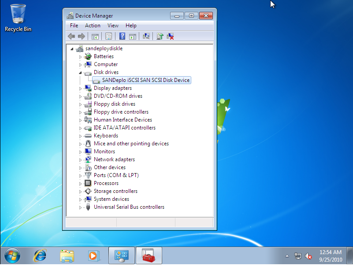Expand the Computer node arrow

[x=80, y=65]
